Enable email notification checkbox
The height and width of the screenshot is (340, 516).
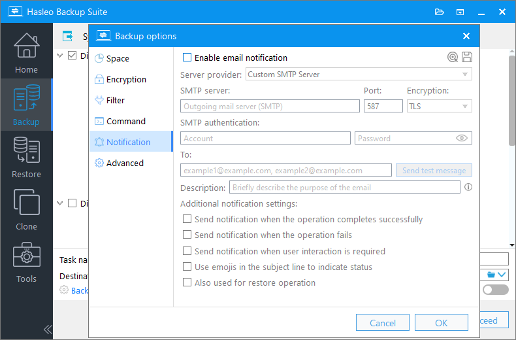[x=187, y=58]
